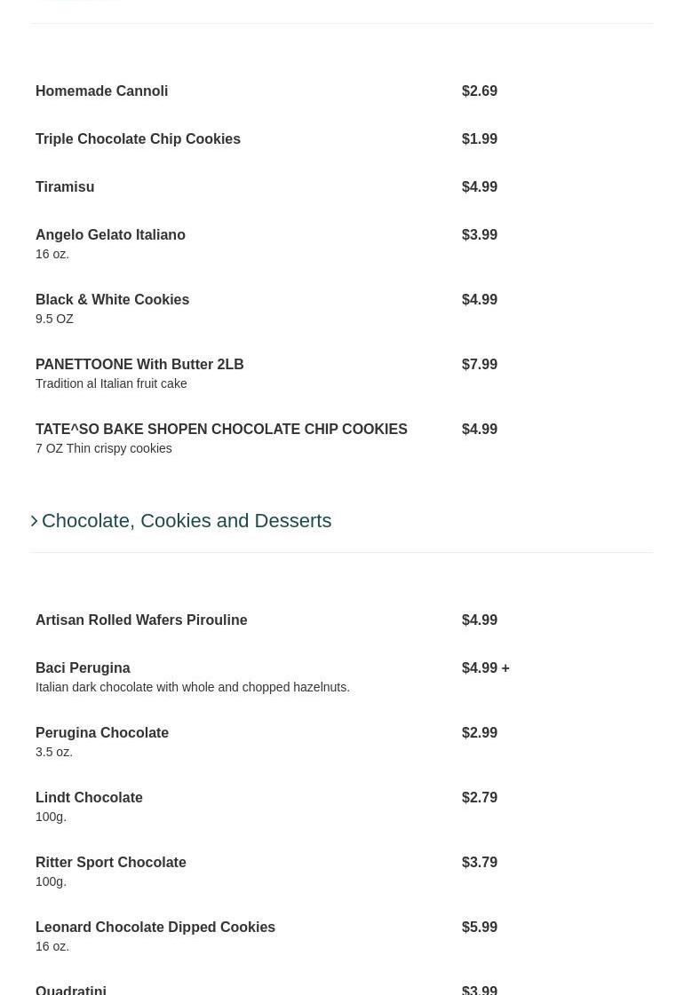684x995 pixels.
Task: Select TATE^SO BAKE SHOPEN CHOCOLATE CHIP COOKIES
Action: tap(221, 430)
